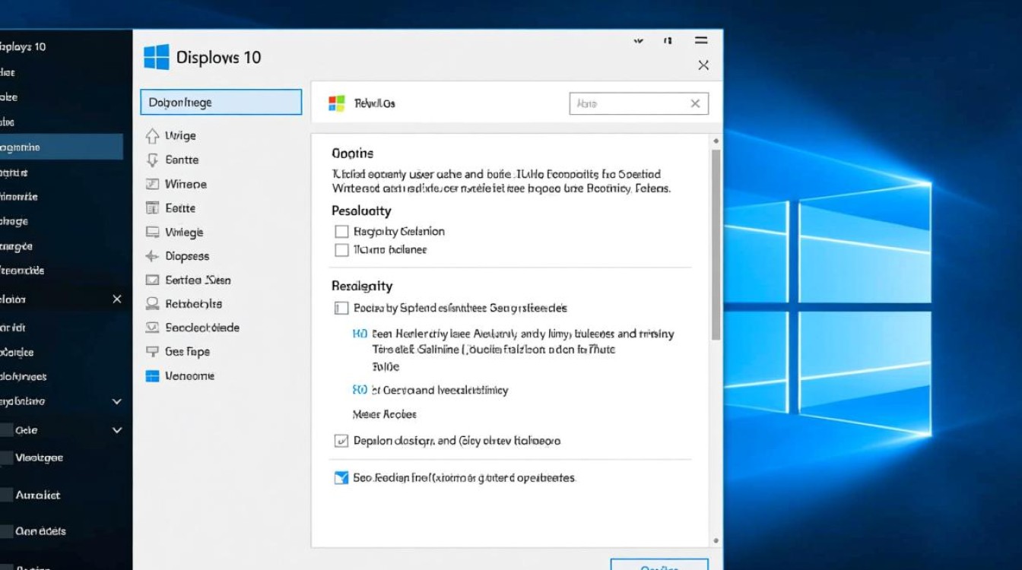Expand the chevron next to "Gele"
This screenshot has height=570, width=1022.
(x=116, y=429)
